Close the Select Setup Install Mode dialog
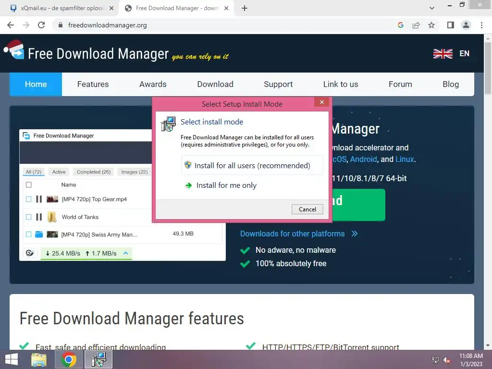 pyautogui.click(x=321, y=102)
